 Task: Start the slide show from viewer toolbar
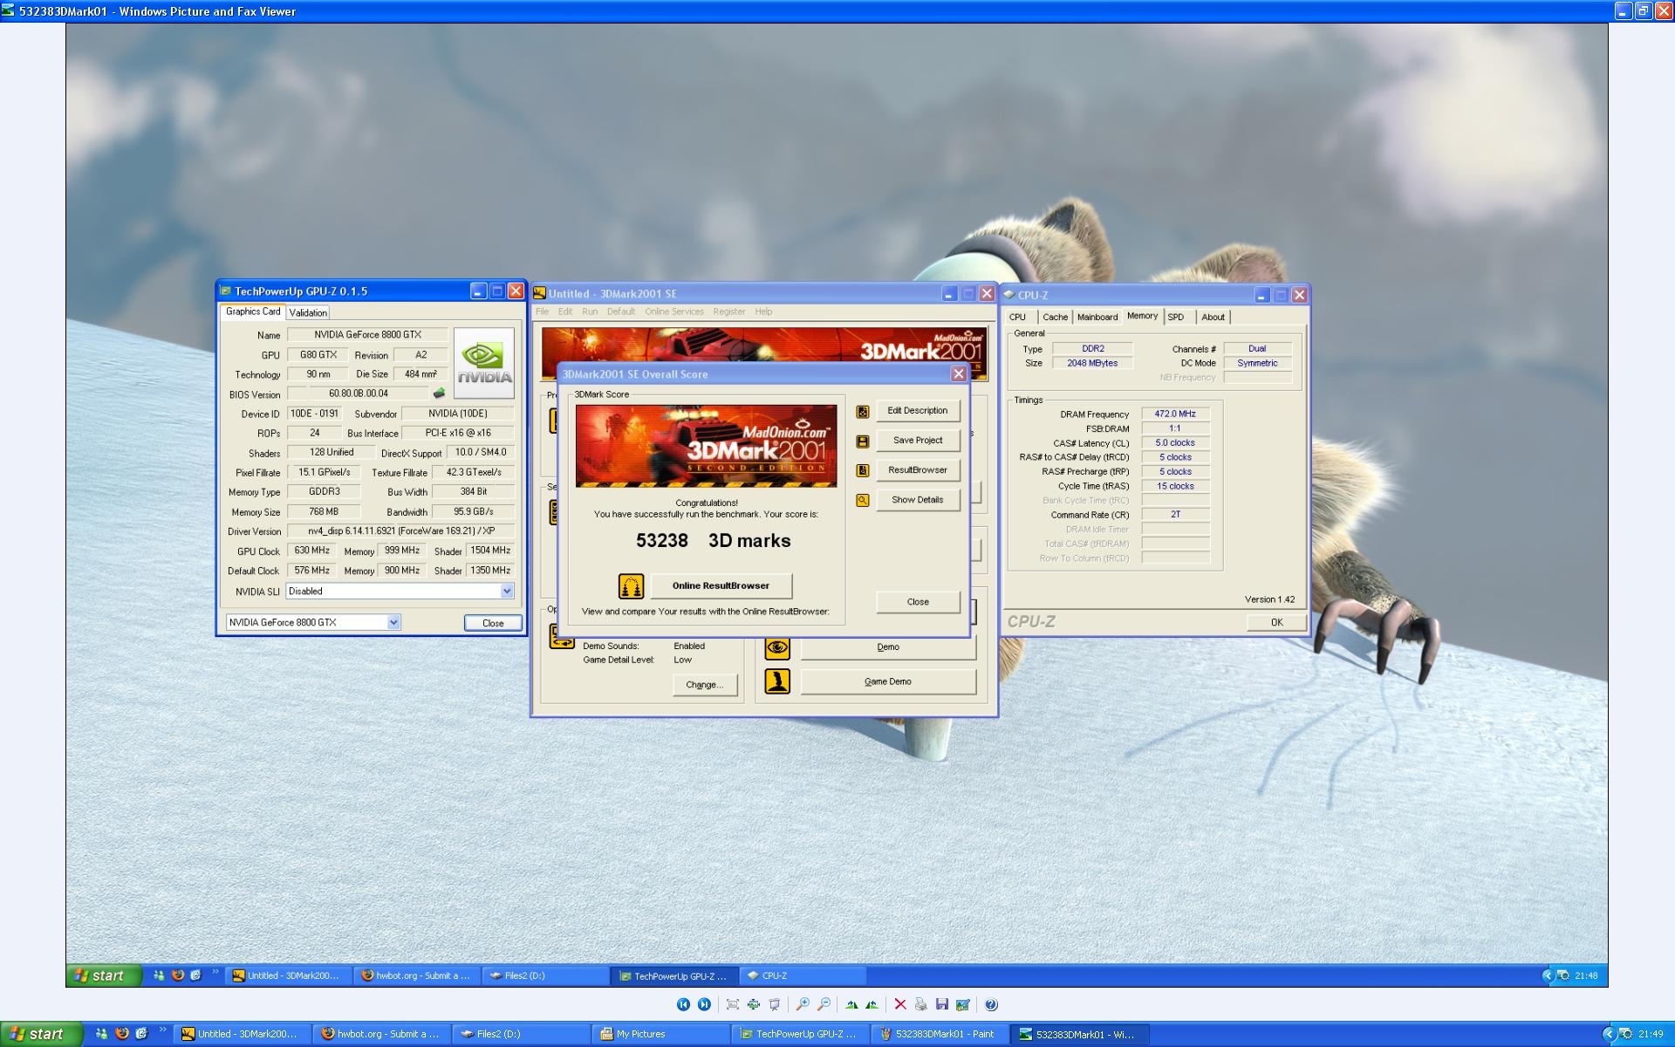[775, 1004]
